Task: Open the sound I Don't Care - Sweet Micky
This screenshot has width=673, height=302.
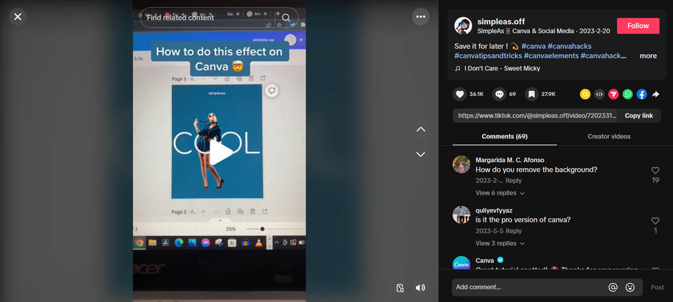Action: click(502, 69)
